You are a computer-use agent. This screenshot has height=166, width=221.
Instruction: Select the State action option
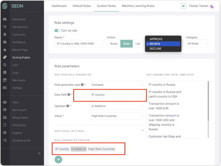127,44
